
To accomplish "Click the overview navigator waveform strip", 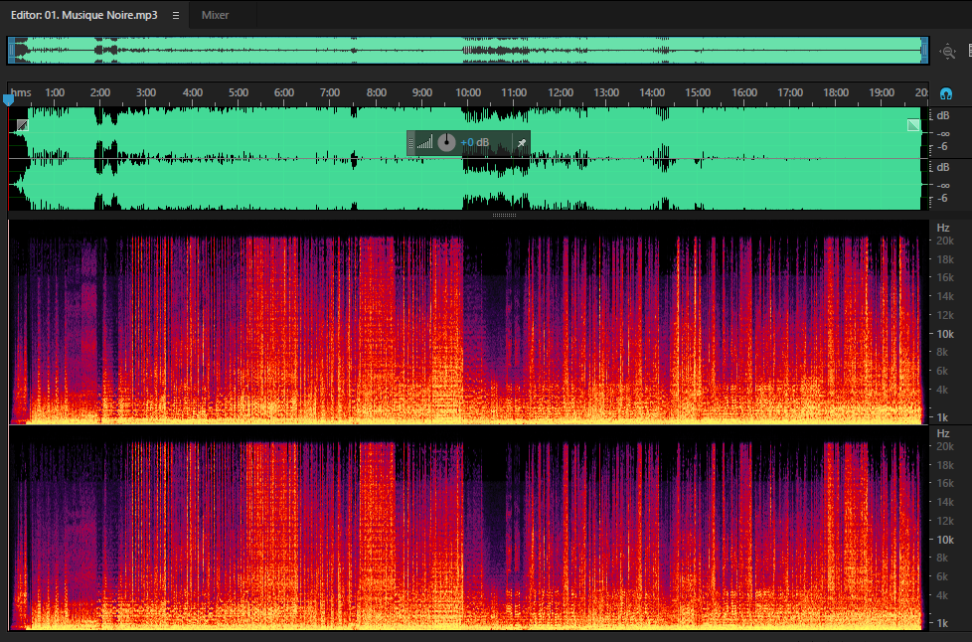I will point(468,51).
